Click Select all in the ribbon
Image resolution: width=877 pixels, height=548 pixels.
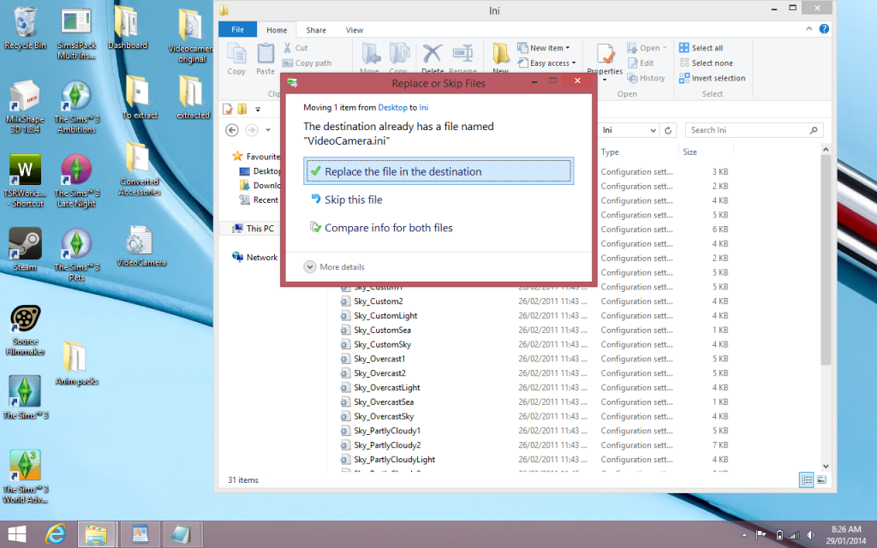pos(701,48)
